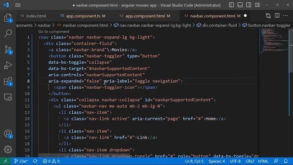293x165 pixels.
Task: Click the 23e* git branch indicator
Action: [21, 161]
